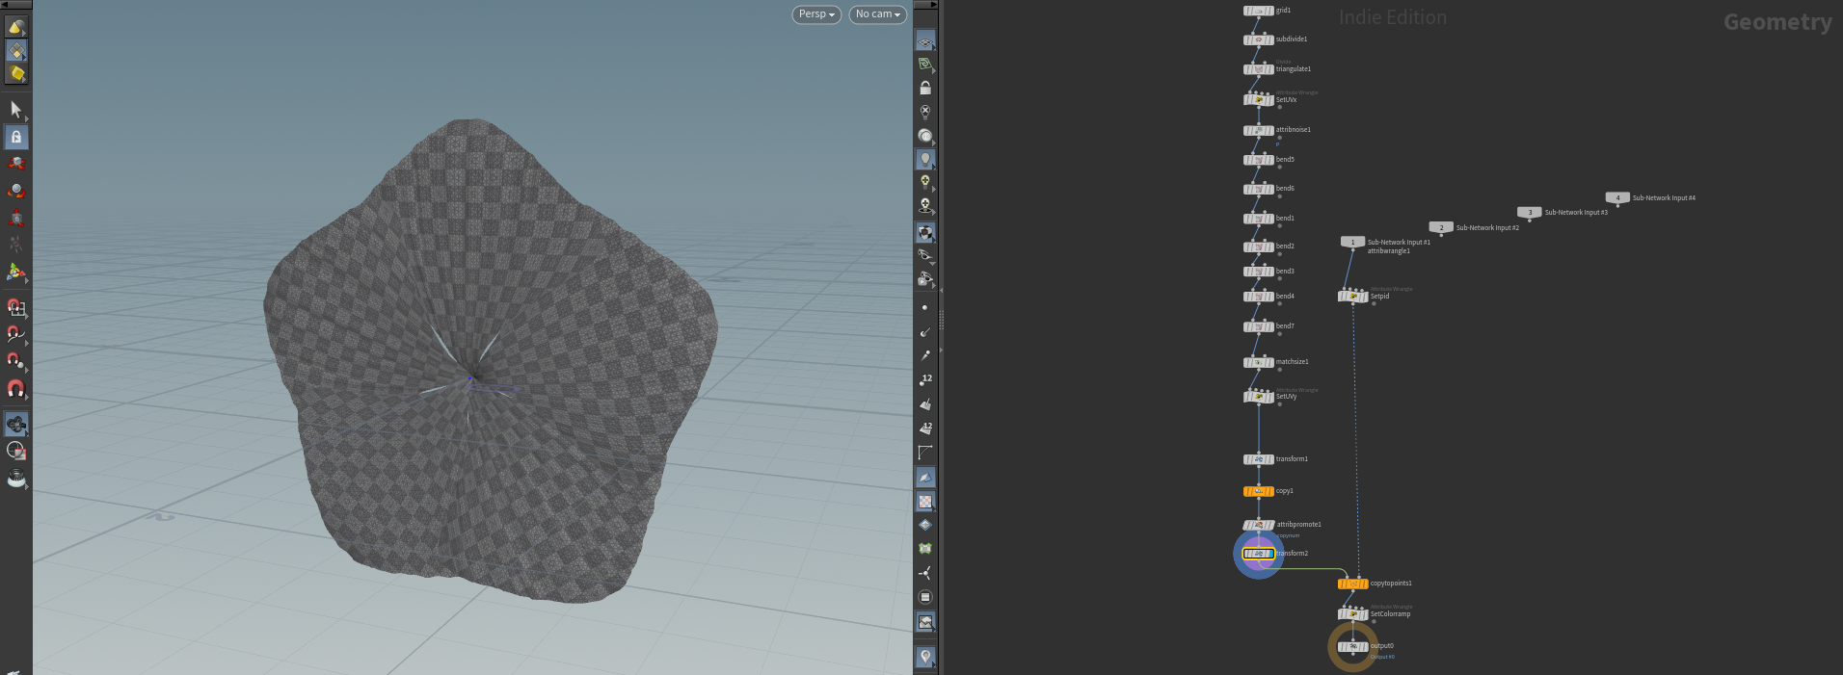Select the arrow Select tool
Viewport: 1843px width, 675px height.
(x=15, y=109)
